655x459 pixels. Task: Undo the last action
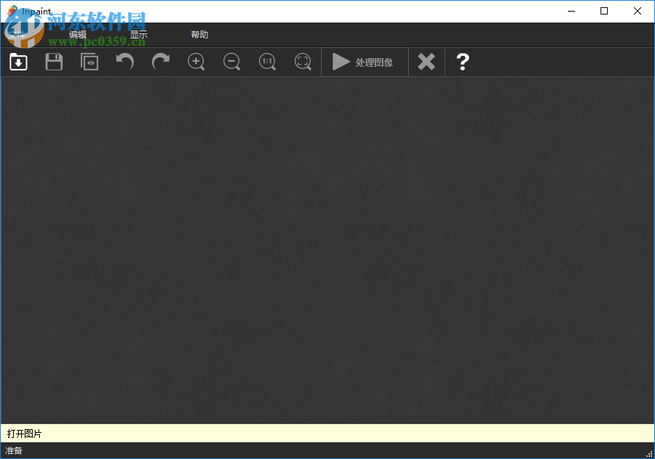click(124, 62)
